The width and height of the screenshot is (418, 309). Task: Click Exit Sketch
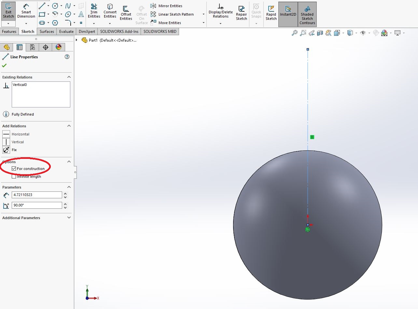8,11
